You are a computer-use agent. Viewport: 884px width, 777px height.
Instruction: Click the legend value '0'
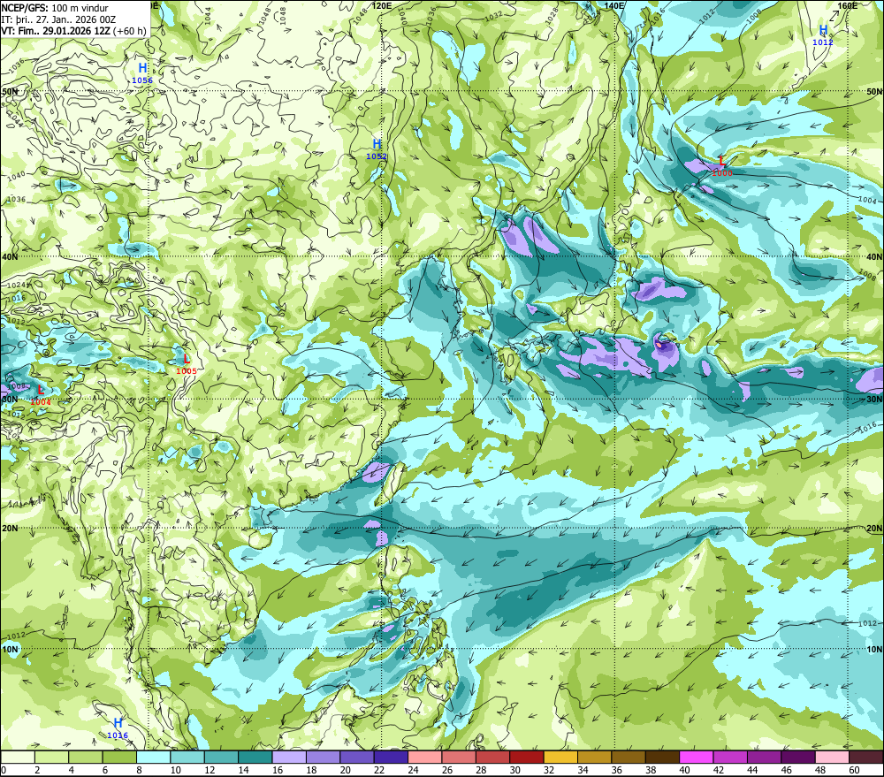point(4,770)
